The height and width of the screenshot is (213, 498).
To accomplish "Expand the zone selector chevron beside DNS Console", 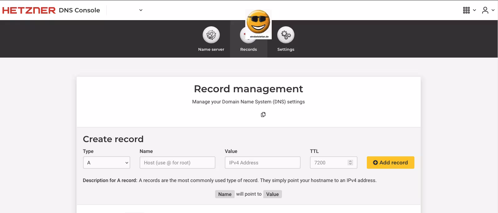I will (x=141, y=10).
